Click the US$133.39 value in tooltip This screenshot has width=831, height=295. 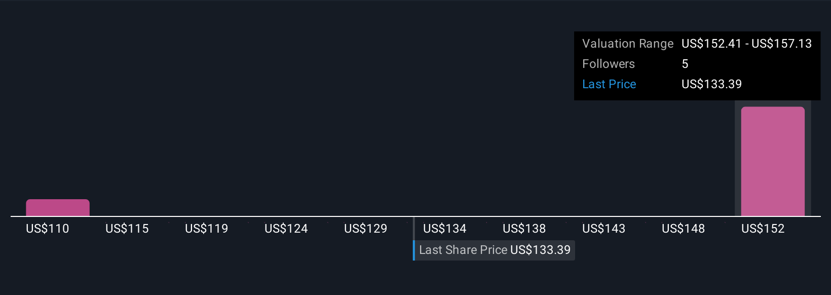click(712, 84)
